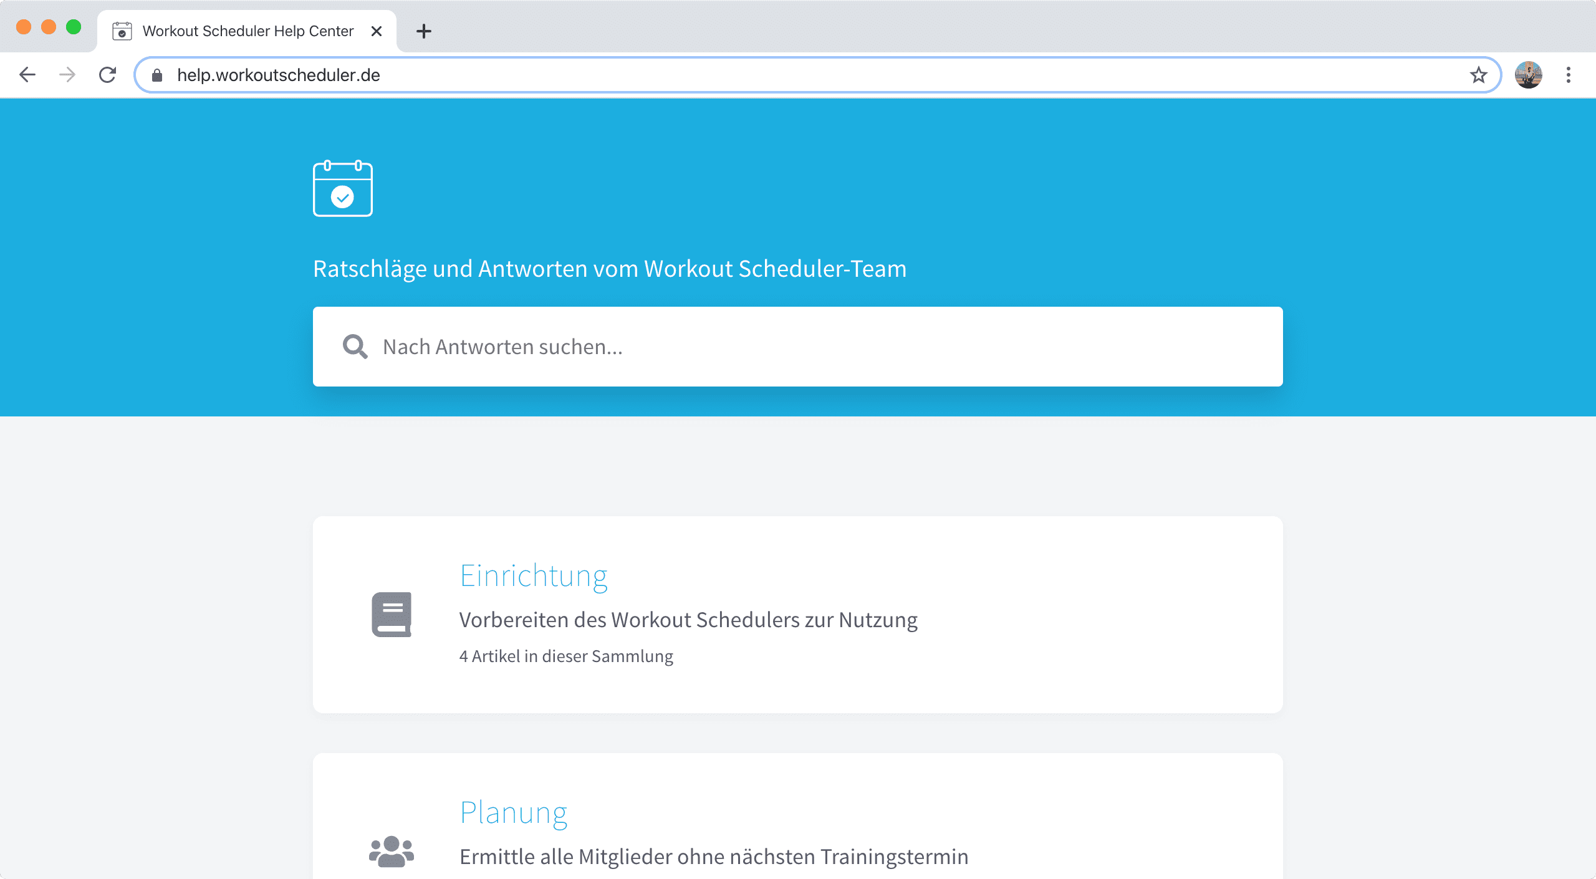Open the Einrichtung collection link

click(533, 575)
